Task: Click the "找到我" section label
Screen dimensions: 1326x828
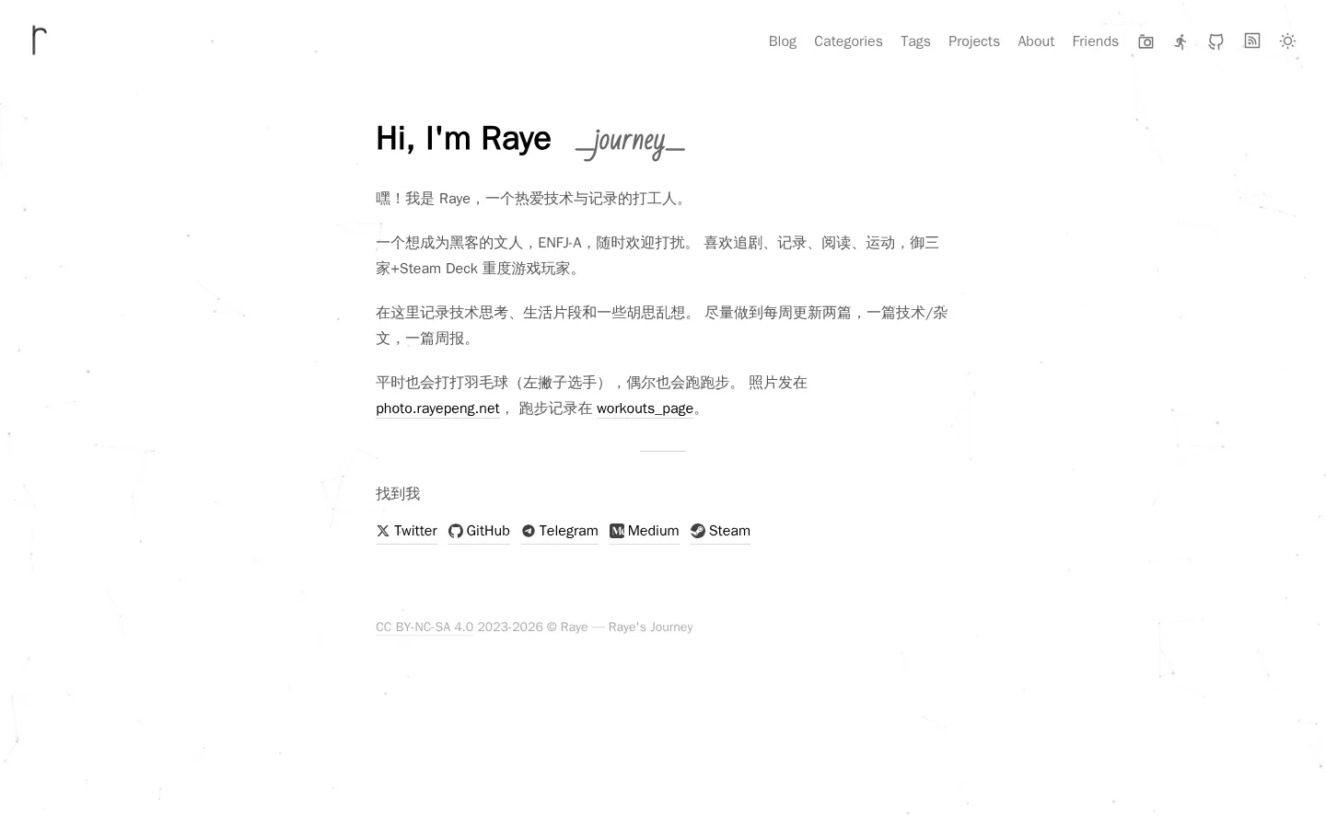Action: [398, 494]
